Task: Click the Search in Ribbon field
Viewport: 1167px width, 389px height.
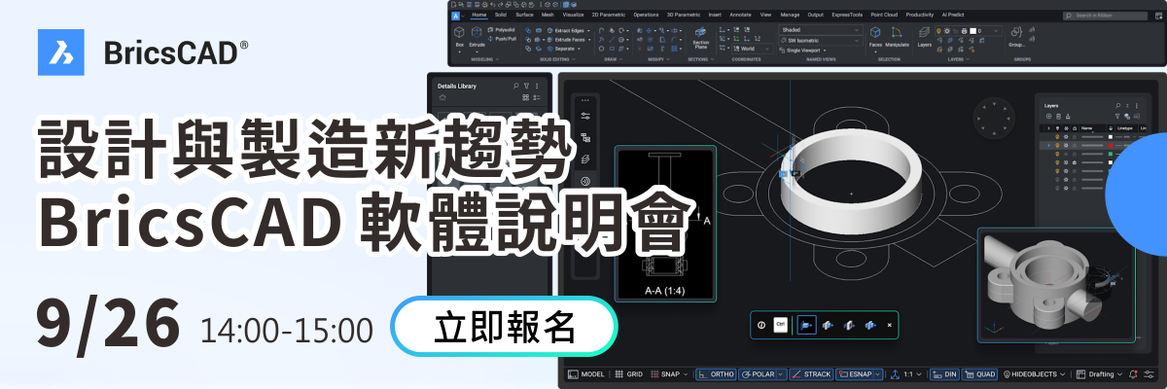Action: pos(1105,16)
